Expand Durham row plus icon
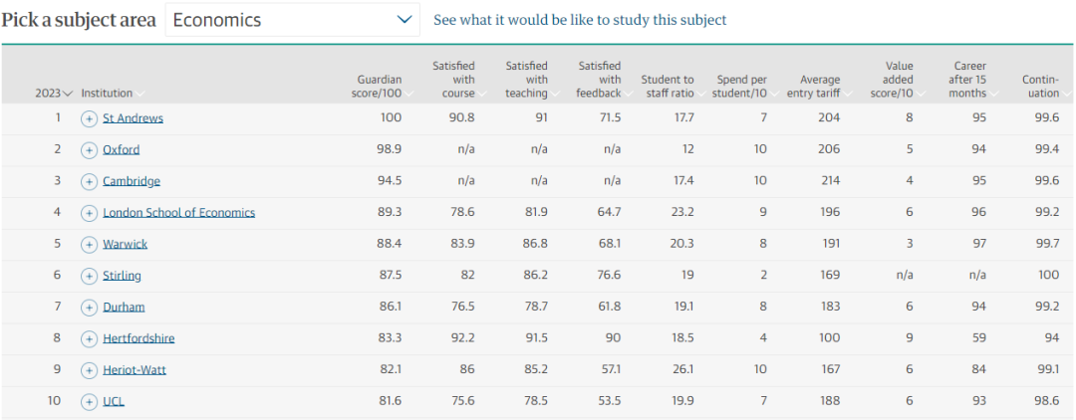 [x=90, y=308]
